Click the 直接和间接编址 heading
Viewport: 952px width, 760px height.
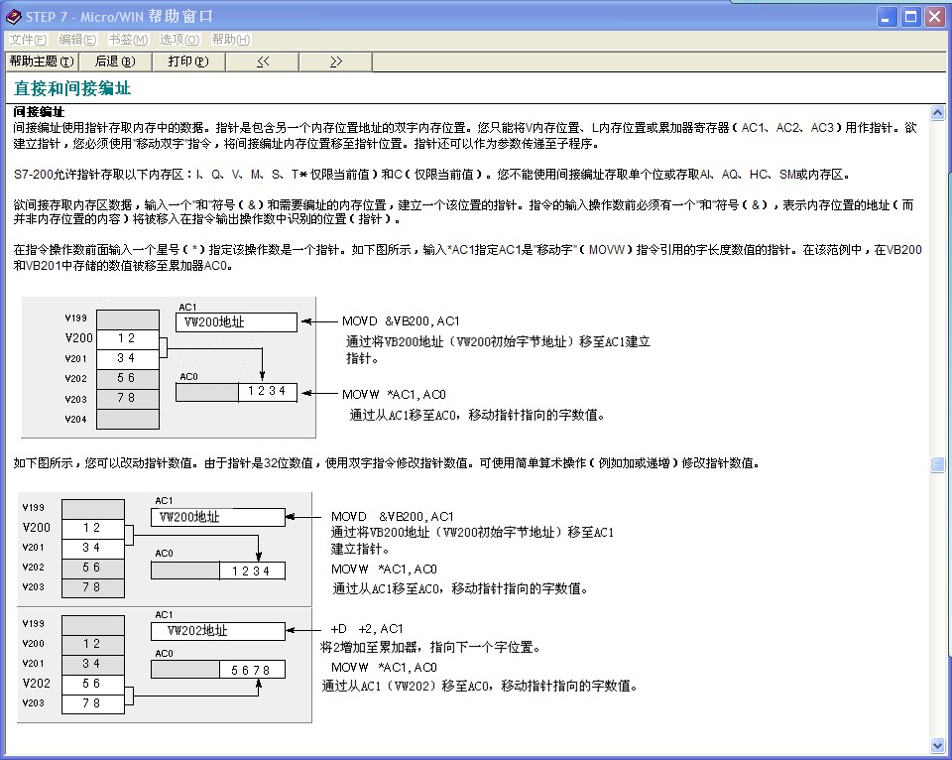click(x=72, y=88)
